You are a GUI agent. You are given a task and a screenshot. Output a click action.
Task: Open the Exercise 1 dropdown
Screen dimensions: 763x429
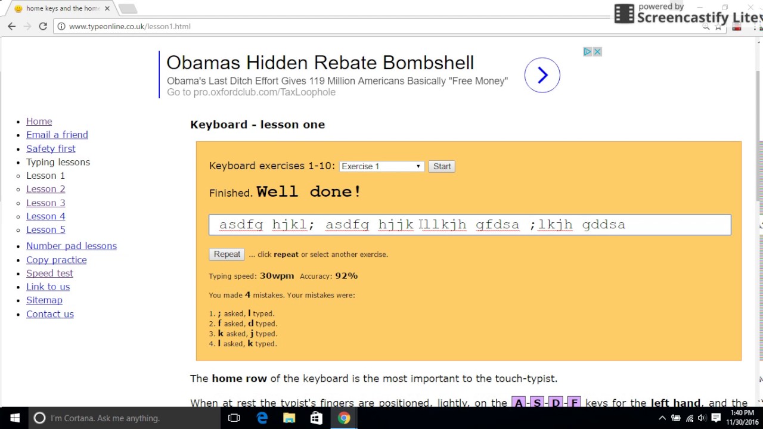[x=381, y=166]
